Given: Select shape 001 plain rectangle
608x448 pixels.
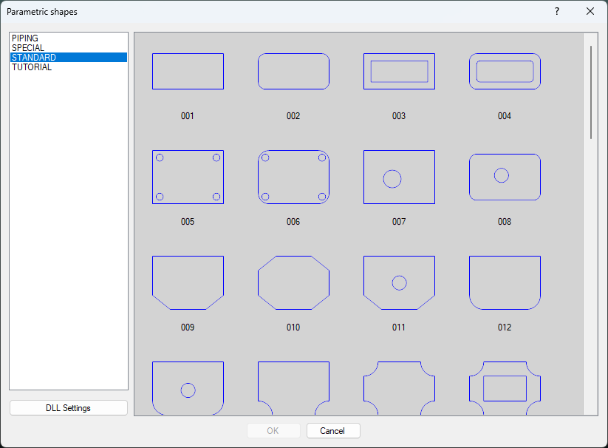Looking at the screenshot, I should tap(188, 71).
